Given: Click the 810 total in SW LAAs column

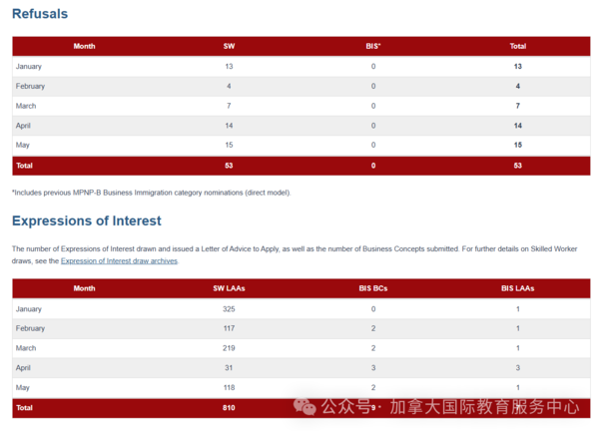Looking at the screenshot, I should 229,407.
